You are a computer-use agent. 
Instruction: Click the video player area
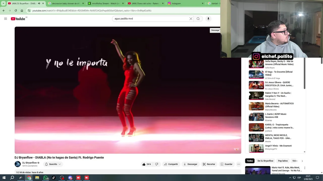(128, 90)
